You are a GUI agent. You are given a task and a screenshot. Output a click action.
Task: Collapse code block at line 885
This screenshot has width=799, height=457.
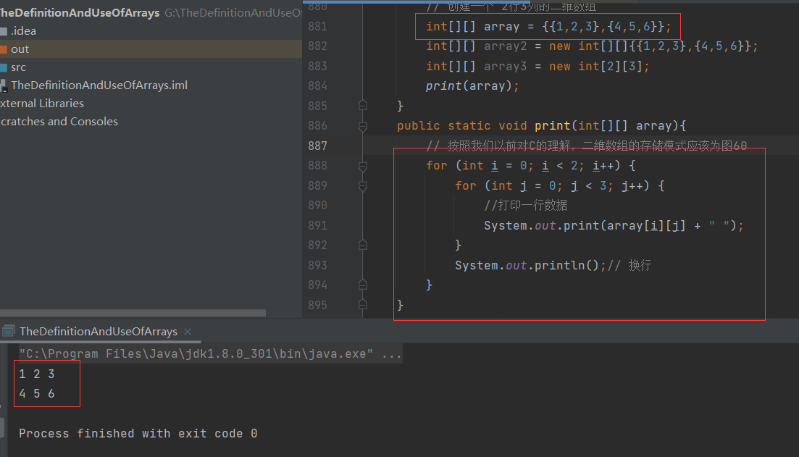[363, 106]
